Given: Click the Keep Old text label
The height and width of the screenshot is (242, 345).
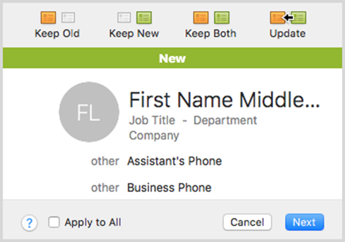Looking at the screenshot, I should pos(57,33).
